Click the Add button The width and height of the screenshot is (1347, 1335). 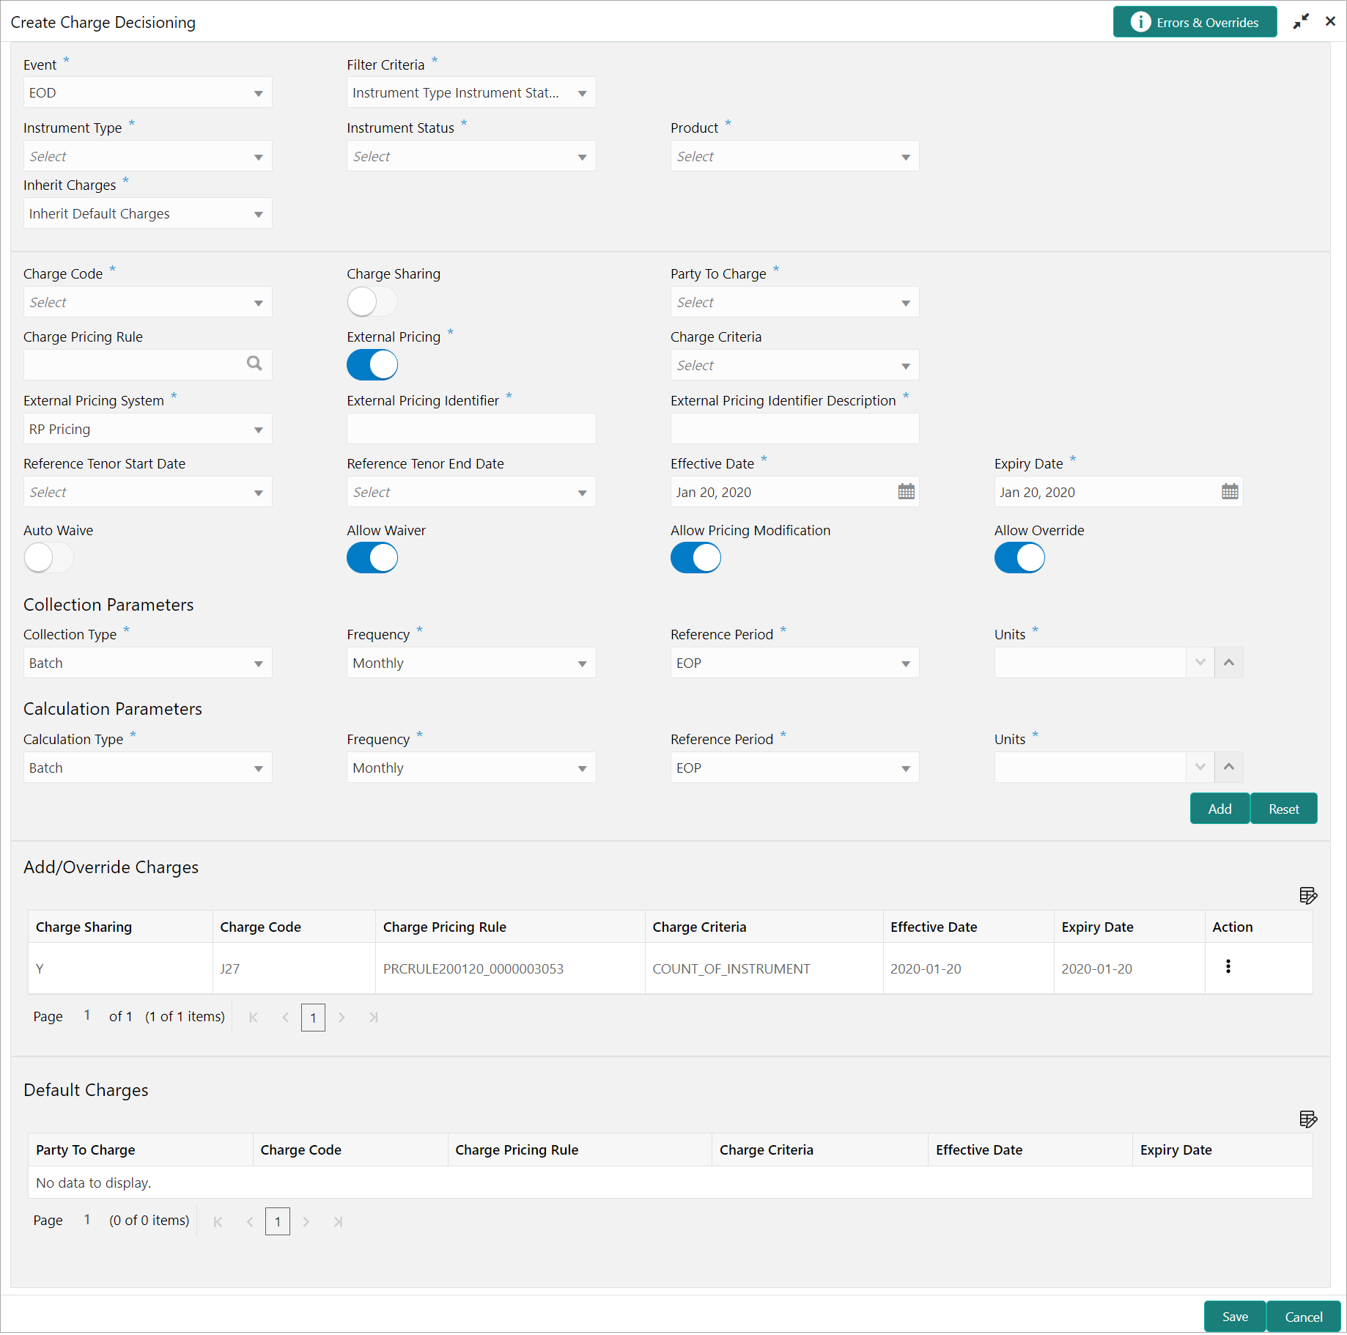click(x=1219, y=809)
